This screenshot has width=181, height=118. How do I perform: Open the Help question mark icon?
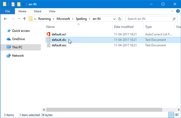(x=178, y=11)
